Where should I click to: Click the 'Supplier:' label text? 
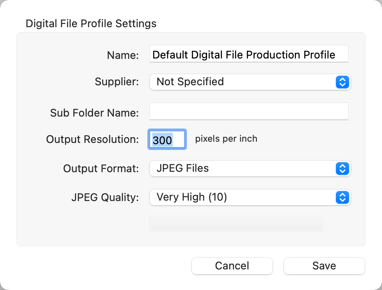(117, 82)
